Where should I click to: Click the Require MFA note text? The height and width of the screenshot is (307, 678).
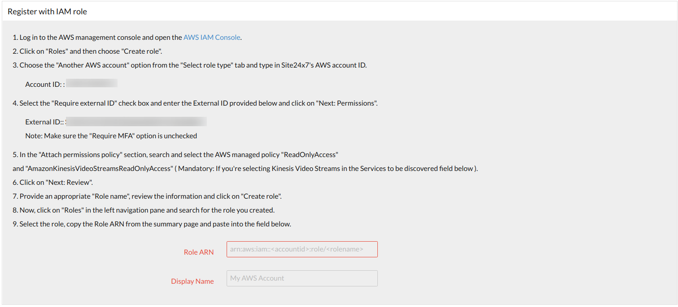[110, 135]
